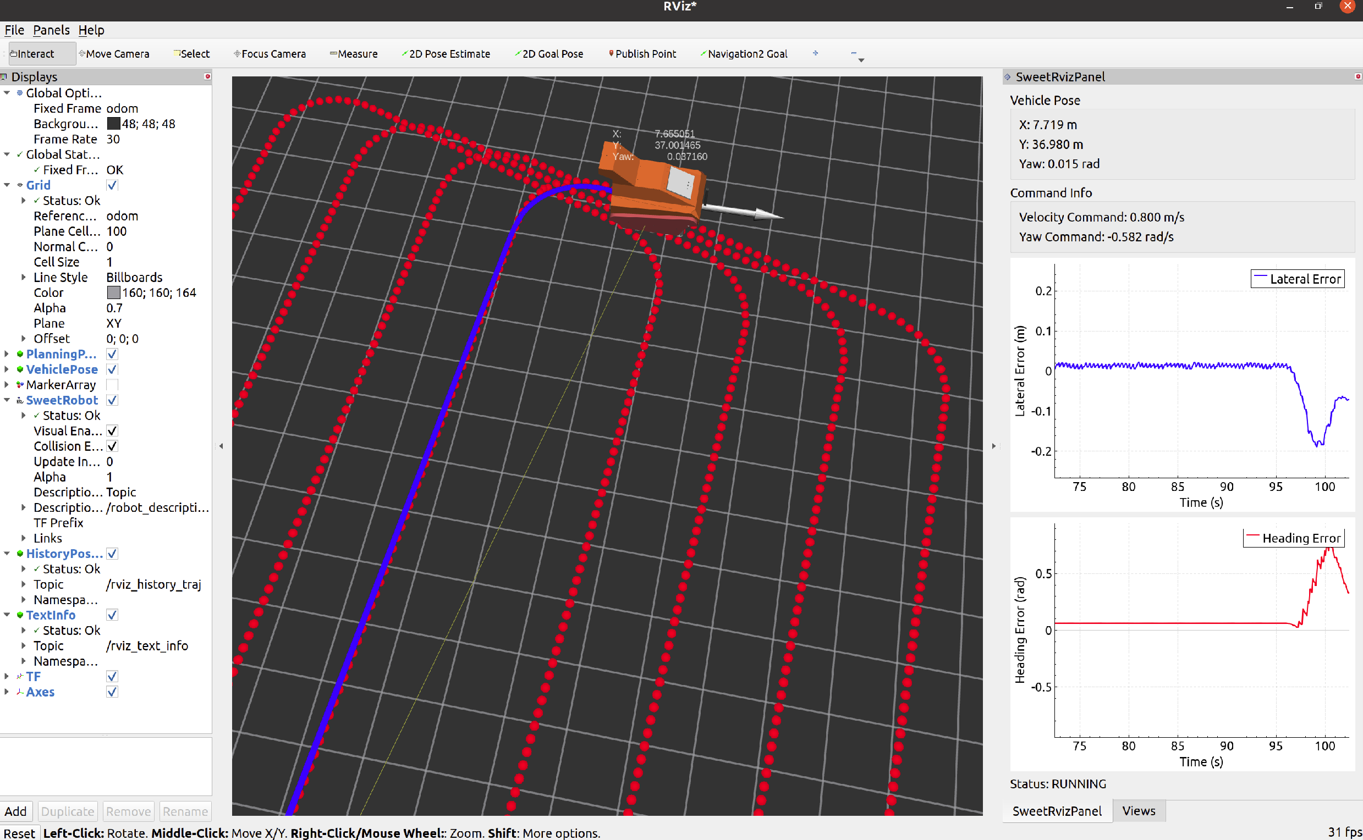Screen dimensions: 1363x840
Task: Click the Axes display icon
Action: [x=20, y=692]
